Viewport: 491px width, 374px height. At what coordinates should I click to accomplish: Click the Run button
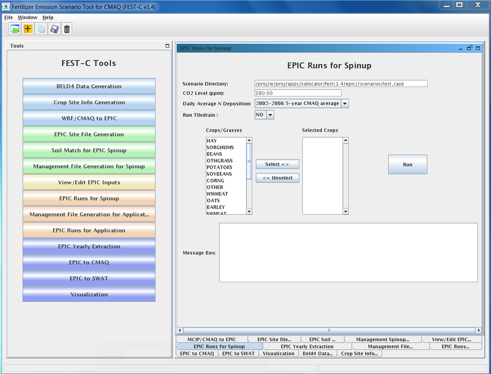[407, 164]
